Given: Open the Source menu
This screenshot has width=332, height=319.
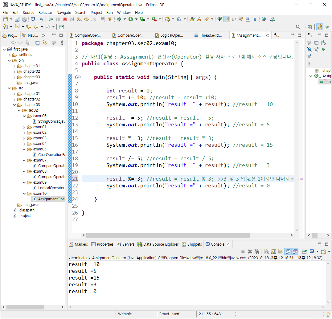Looking at the screenshot, I should click(28, 13).
